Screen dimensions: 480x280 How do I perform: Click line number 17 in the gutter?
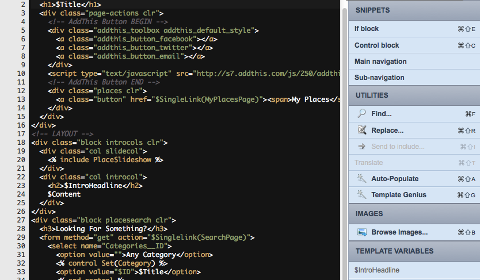(x=21, y=133)
